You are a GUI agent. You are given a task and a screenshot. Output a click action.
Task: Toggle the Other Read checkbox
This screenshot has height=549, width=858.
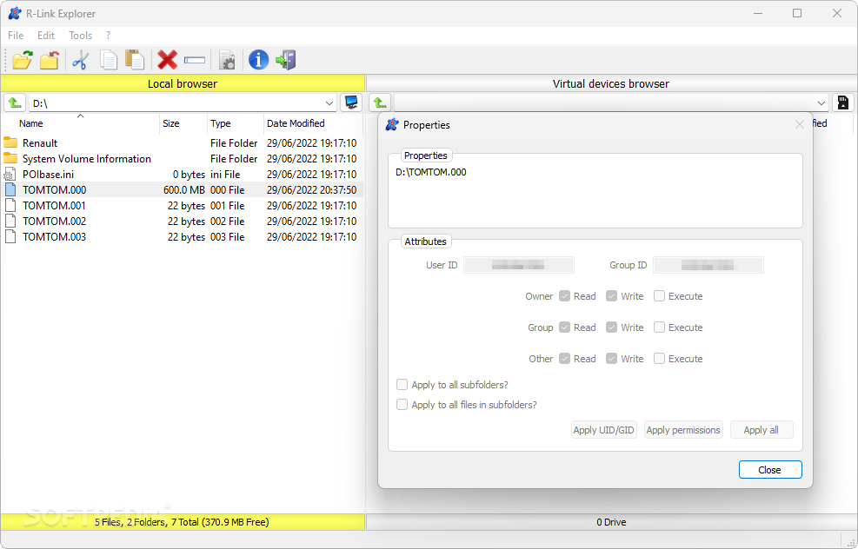[565, 359]
